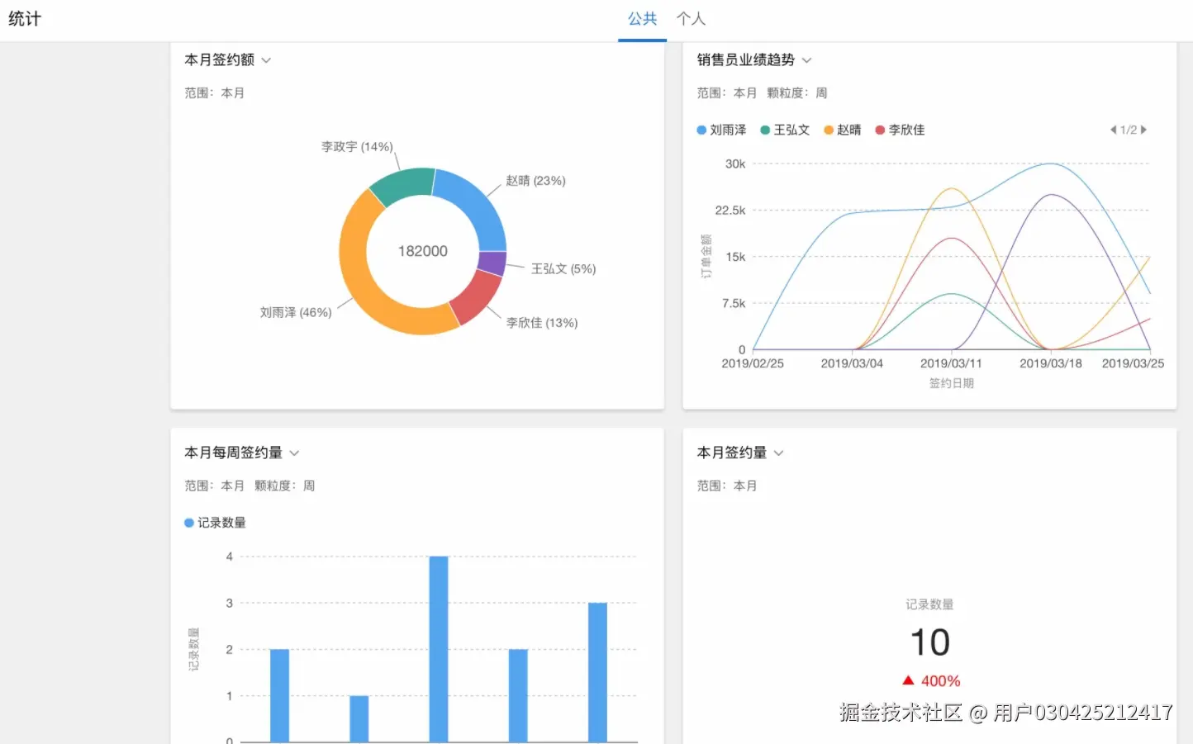The width and height of the screenshot is (1193, 744).
Task: Expand the 本月签约量 dropdown chevron
Action: tap(778, 453)
